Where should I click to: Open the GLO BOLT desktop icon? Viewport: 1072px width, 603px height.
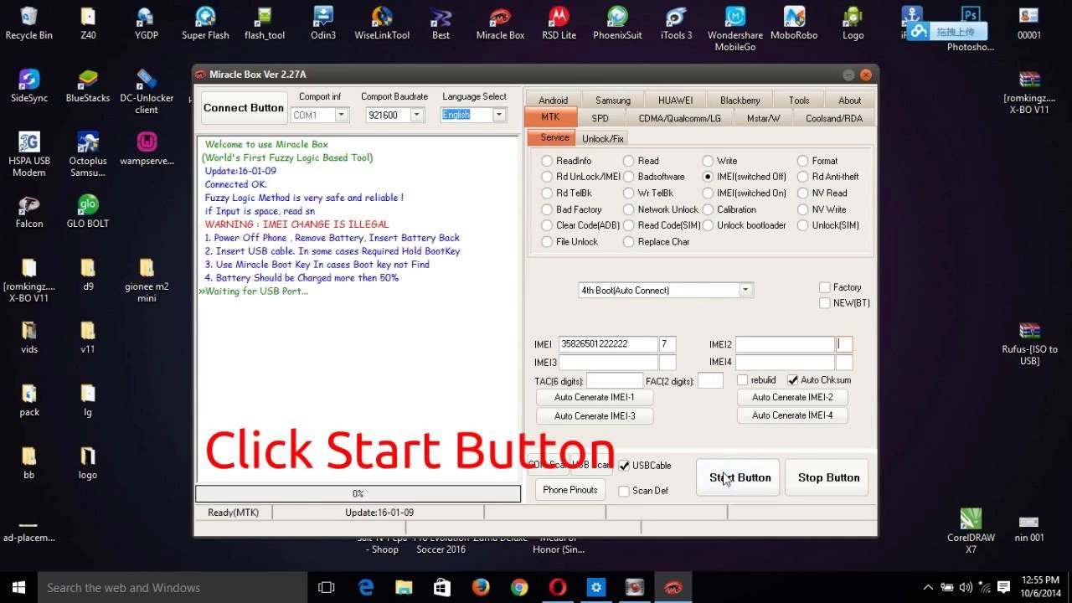tap(88, 211)
